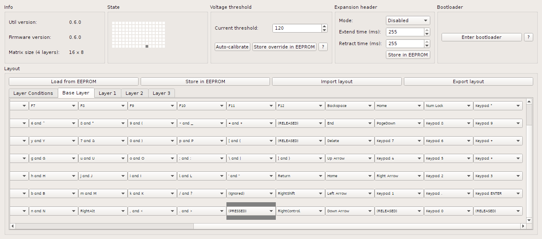The height and width of the screenshot is (239, 542).
Task: Expand the RightShift key assignment dropdown
Action: (300, 193)
